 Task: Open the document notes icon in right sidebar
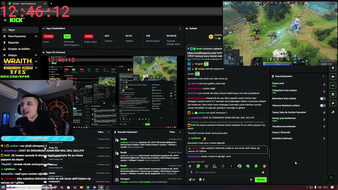tap(333, 68)
